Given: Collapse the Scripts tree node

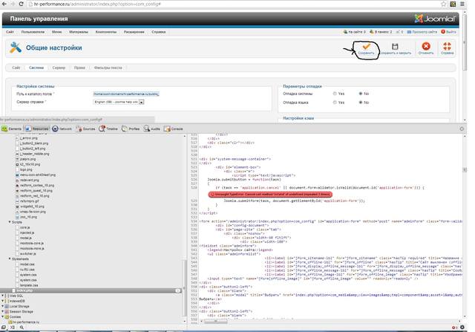Looking at the screenshot, I should pyautogui.click(x=10, y=222).
